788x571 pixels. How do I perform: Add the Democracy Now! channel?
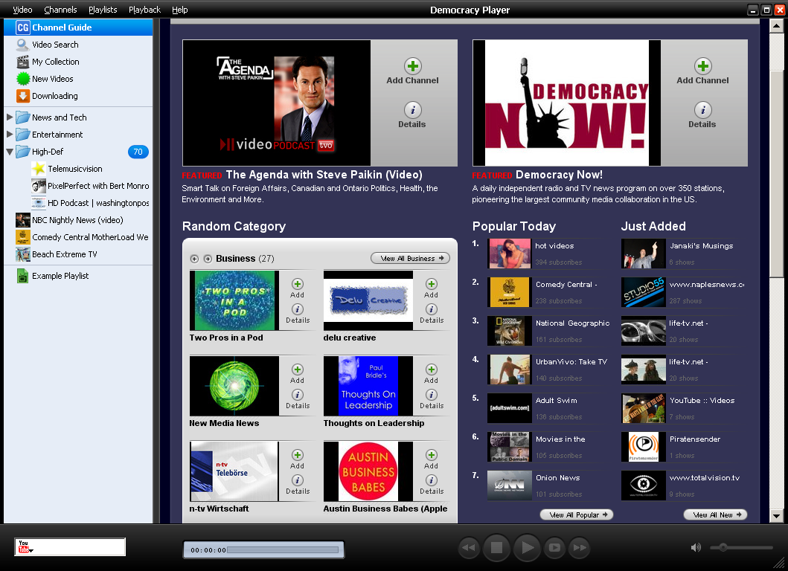(x=702, y=71)
